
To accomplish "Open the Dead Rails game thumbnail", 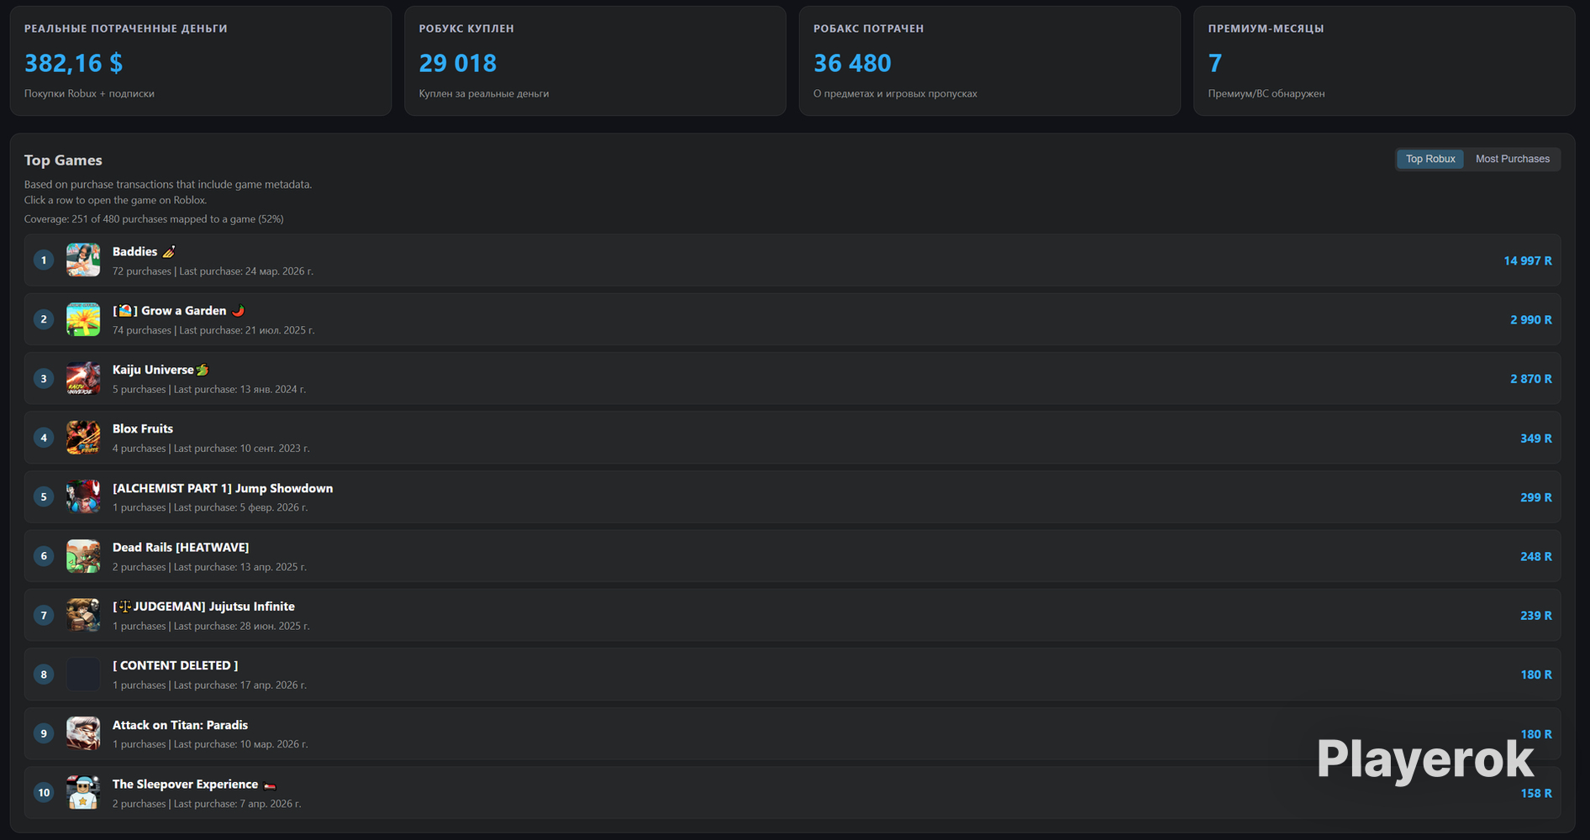I will pyautogui.click(x=83, y=556).
